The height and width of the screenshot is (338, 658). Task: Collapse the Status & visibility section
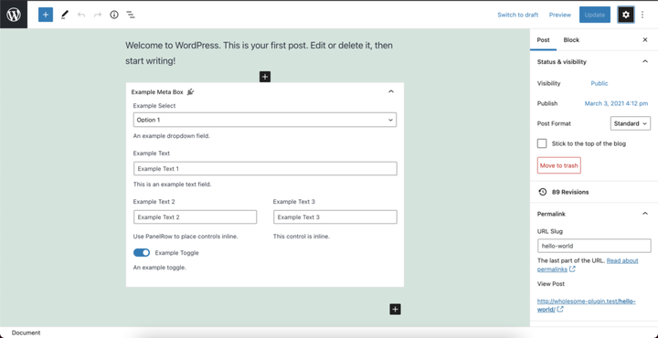point(644,61)
